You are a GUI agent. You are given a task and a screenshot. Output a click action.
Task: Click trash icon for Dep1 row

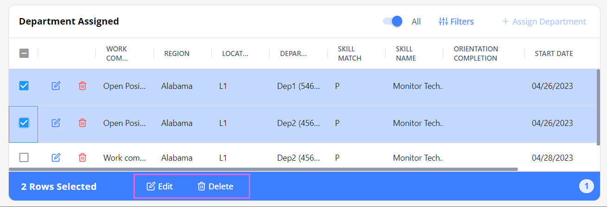(82, 86)
